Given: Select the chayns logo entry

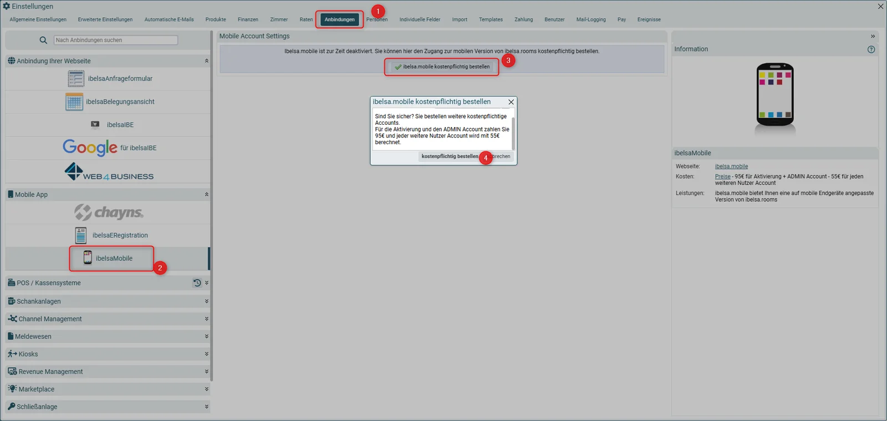Looking at the screenshot, I should 109,212.
